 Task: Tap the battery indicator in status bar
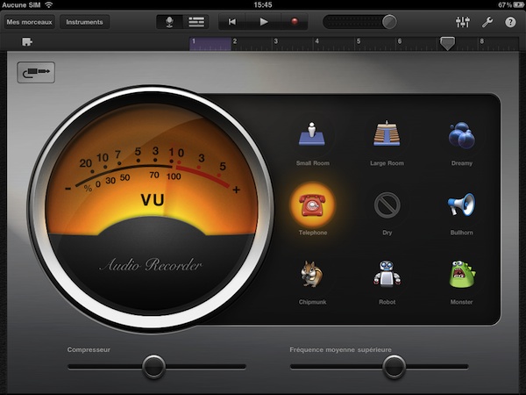click(518, 4)
